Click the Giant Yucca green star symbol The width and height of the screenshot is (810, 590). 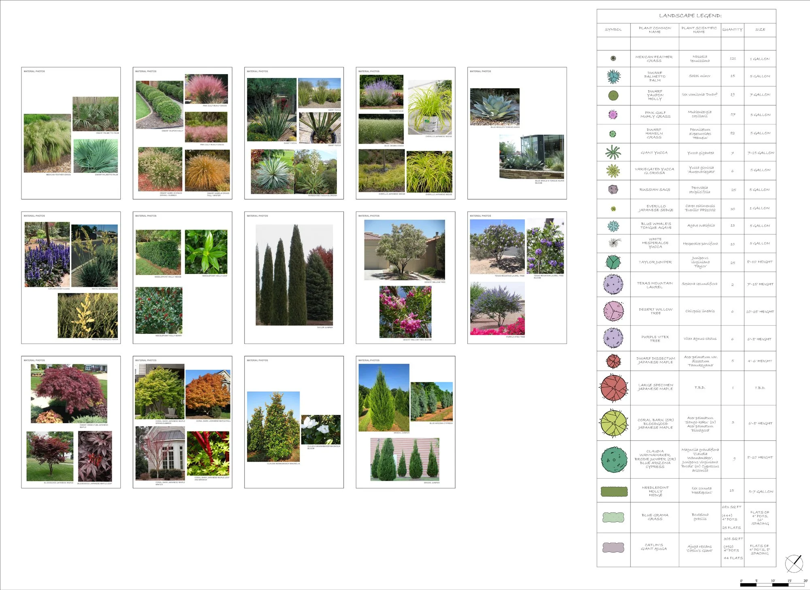613,153
